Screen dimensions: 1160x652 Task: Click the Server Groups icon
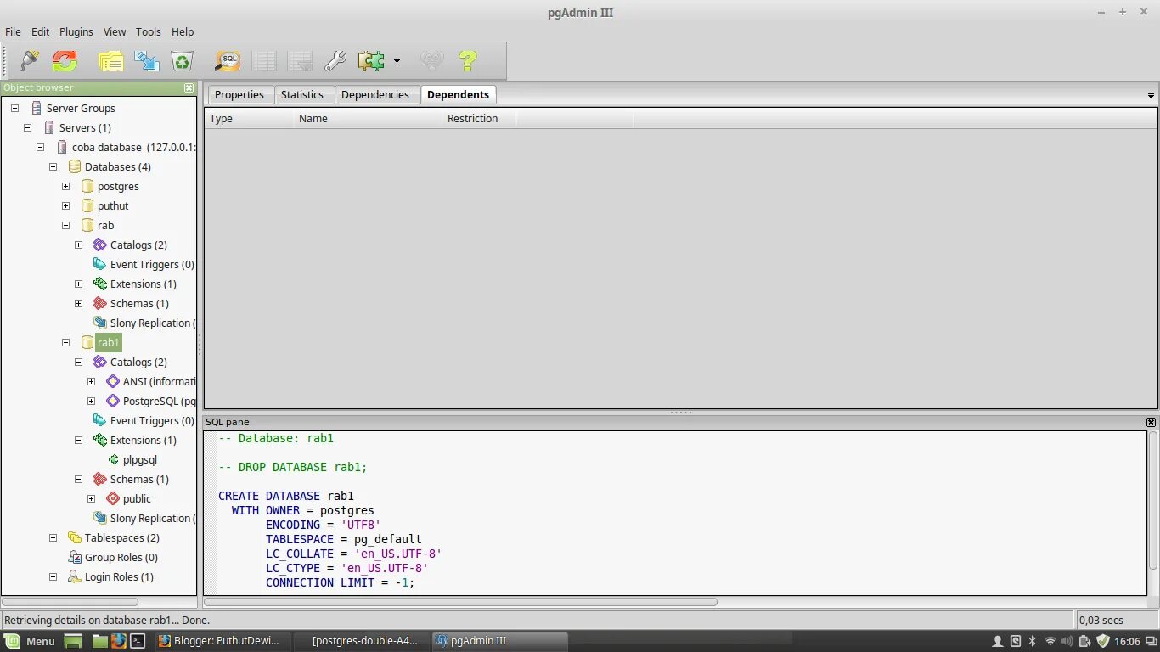coord(37,108)
